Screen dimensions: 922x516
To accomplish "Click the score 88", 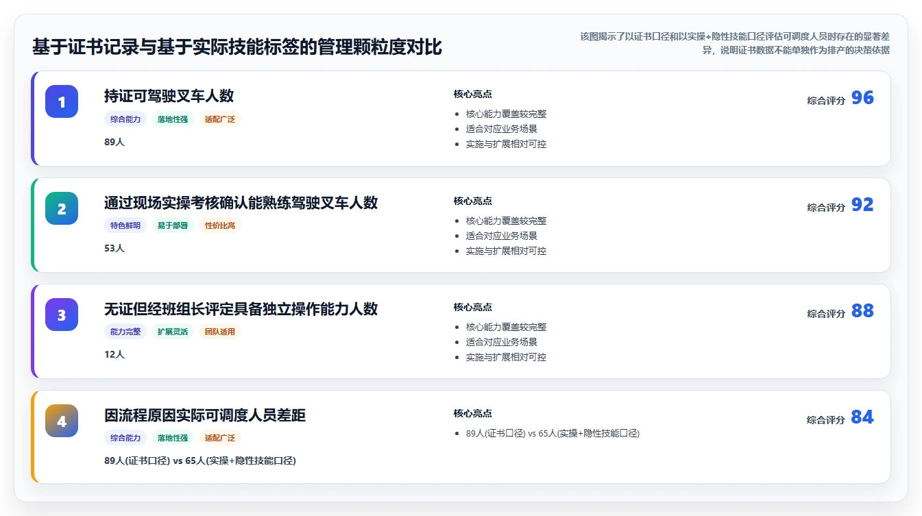I will 862,311.
